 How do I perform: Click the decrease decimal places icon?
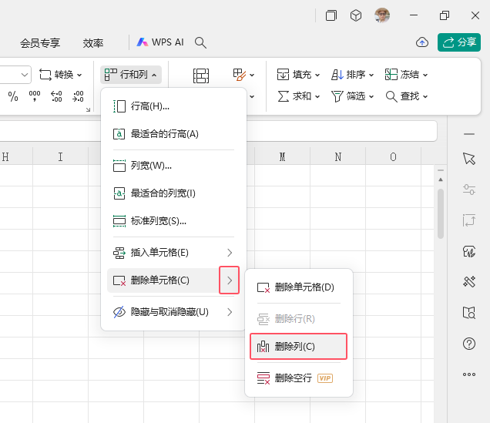[x=78, y=96]
